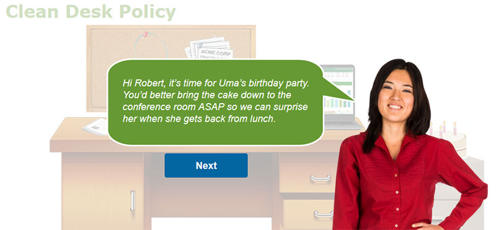Select the ACME CORP papers on the board
This screenshot has width=496, height=230.
pyautogui.click(x=210, y=48)
